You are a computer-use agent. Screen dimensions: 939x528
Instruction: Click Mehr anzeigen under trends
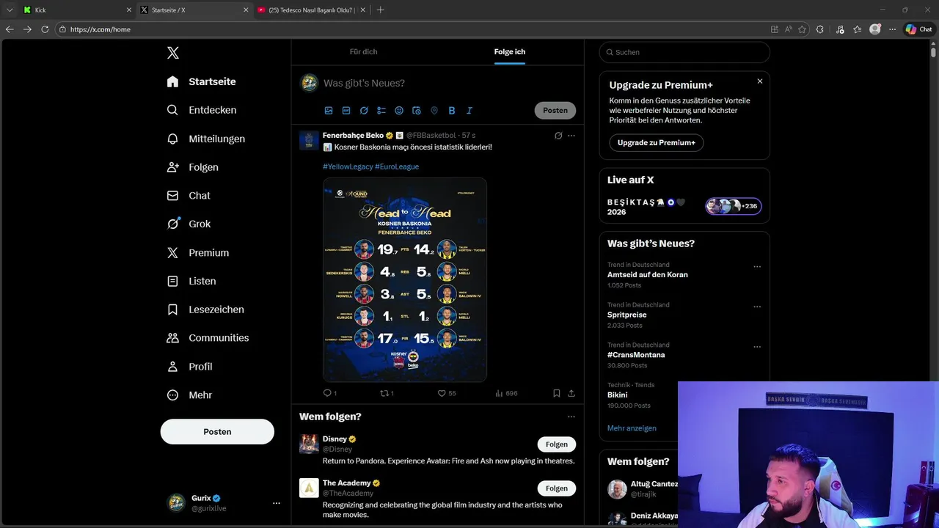(632, 428)
